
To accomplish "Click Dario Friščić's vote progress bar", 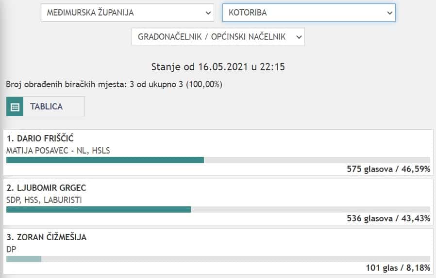I will point(105,160).
